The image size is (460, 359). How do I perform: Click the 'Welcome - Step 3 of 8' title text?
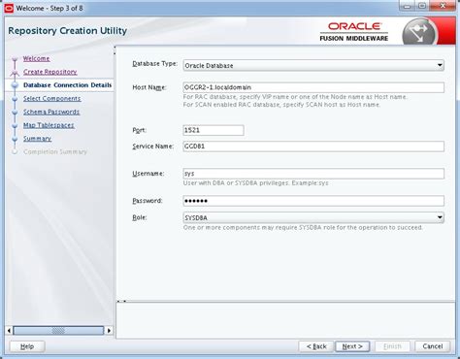(x=49, y=8)
